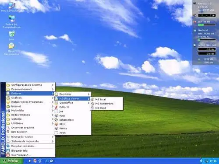Choose Bloquear tela from start menu
219x164 pixels.
(x=30, y=150)
